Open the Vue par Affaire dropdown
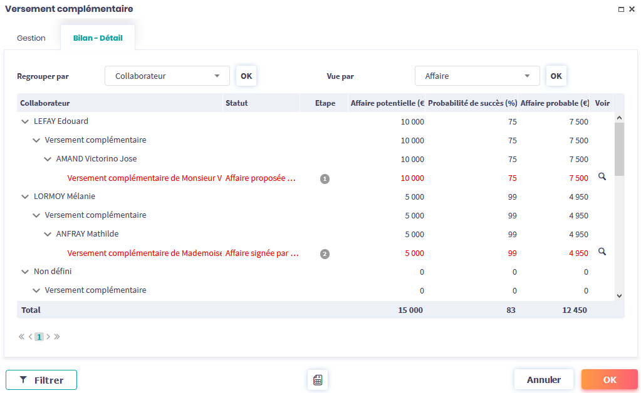The height and width of the screenshot is (393, 641). pos(477,76)
